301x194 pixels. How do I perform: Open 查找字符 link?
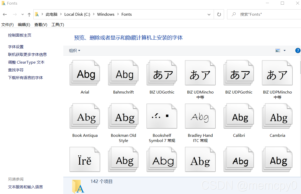click(x=16, y=70)
